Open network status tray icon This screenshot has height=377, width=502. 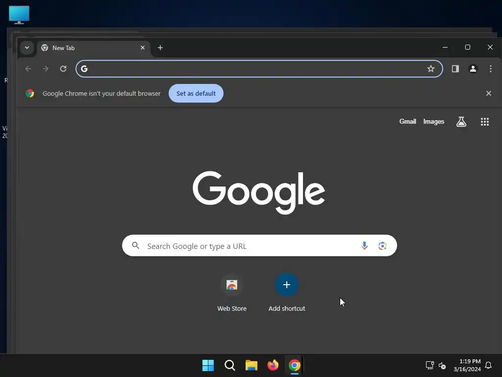point(429,365)
